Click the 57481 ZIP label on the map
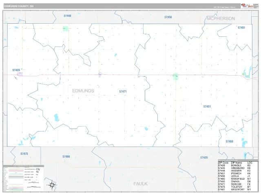The image size is (261, 196). [241, 28]
